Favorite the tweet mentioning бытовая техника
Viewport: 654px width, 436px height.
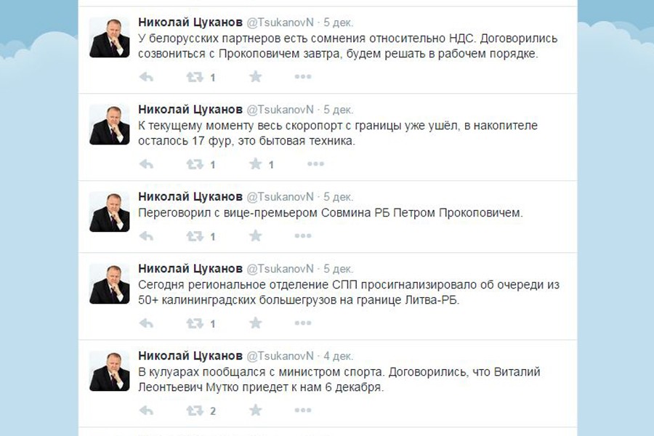tap(255, 164)
